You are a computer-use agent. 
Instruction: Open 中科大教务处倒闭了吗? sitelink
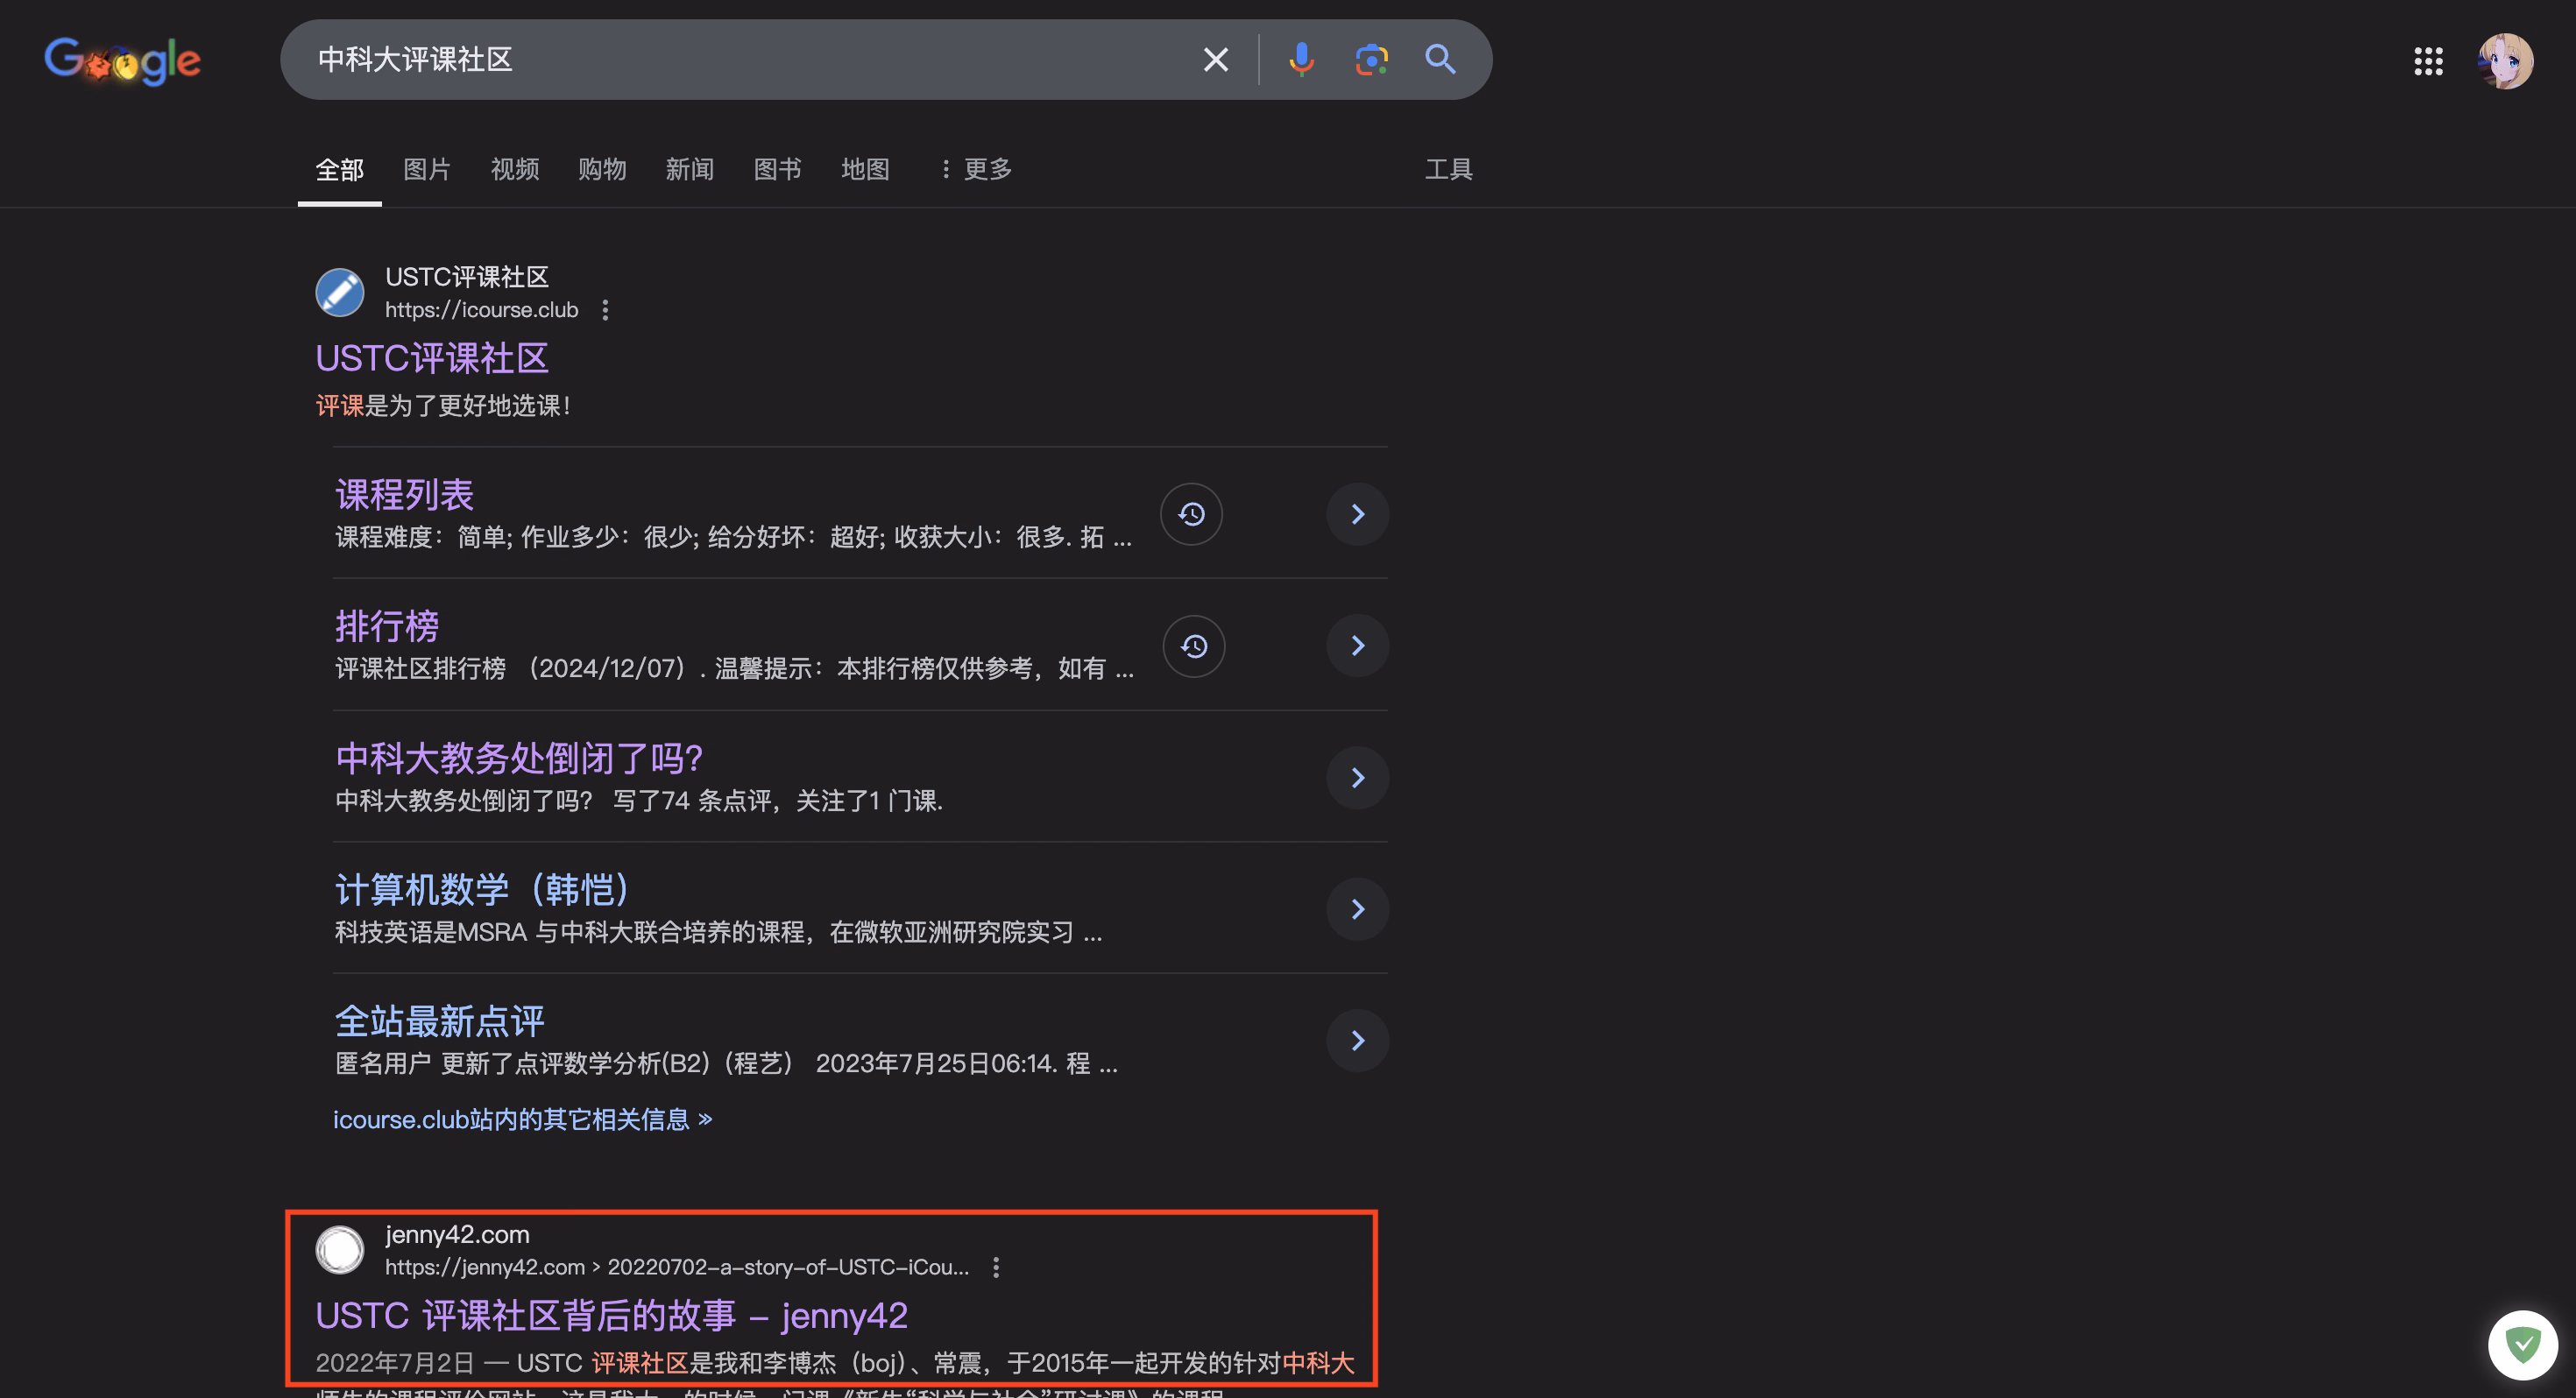coord(519,758)
